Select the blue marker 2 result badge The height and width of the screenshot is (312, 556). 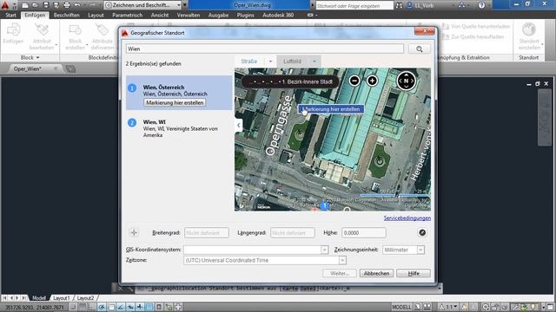coord(132,122)
